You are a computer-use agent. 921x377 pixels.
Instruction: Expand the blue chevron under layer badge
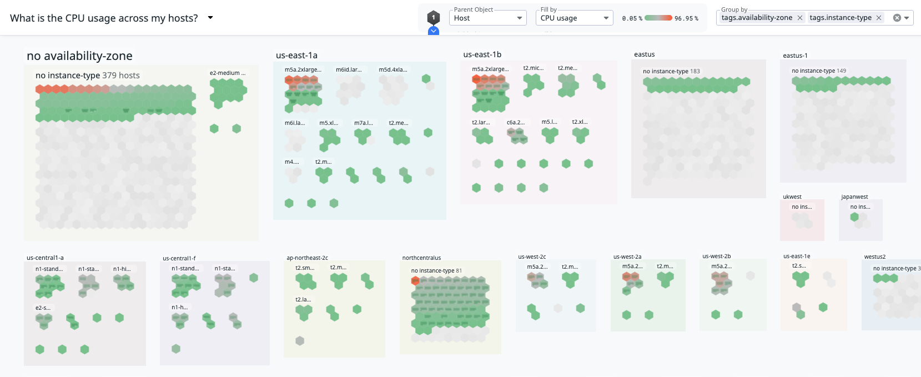pyautogui.click(x=434, y=31)
